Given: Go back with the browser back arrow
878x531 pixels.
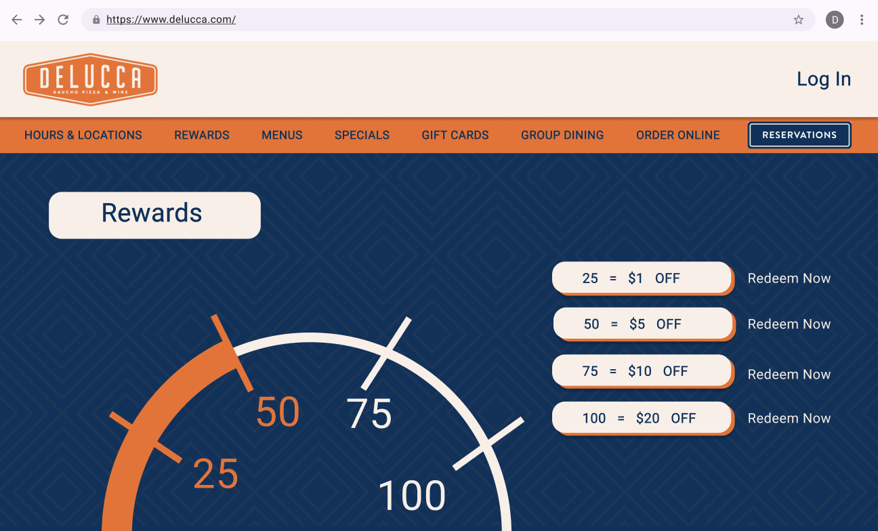Looking at the screenshot, I should 17,20.
